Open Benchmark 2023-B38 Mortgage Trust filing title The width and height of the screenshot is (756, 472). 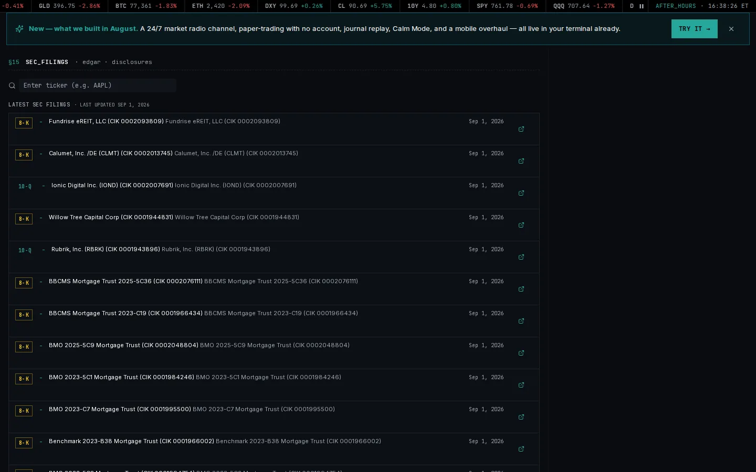(131, 441)
